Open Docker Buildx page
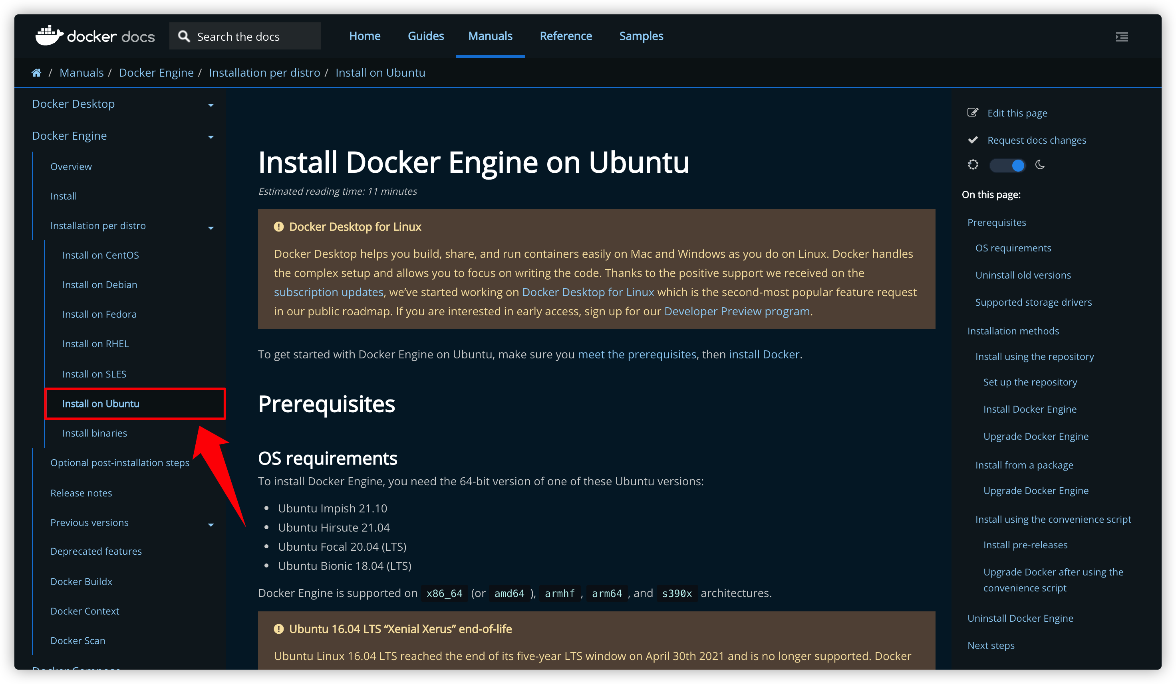Image resolution: width=1176 pixels, height=684 pixels. [x=81, y=581]
